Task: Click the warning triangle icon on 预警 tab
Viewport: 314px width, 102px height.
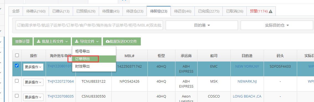Action: click(x=271, y=11)
